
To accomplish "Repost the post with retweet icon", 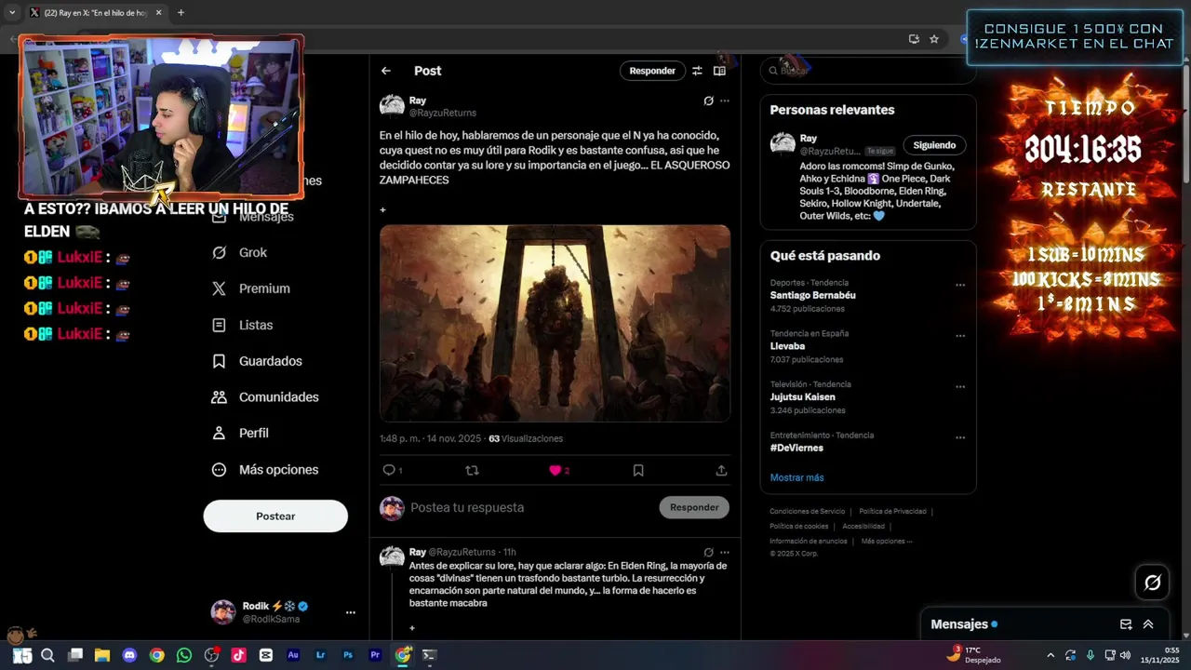I will [x=472, y=471].
